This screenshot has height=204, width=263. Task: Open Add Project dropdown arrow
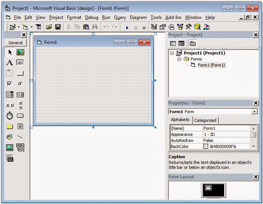(x=19, y=27)
